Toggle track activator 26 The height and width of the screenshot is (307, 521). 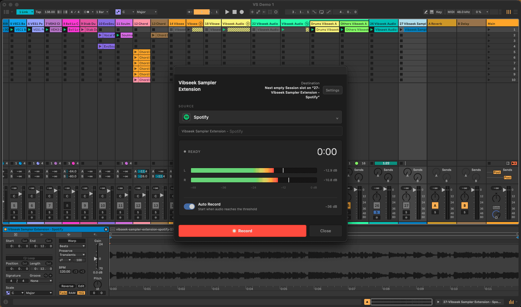coord(377,205)
